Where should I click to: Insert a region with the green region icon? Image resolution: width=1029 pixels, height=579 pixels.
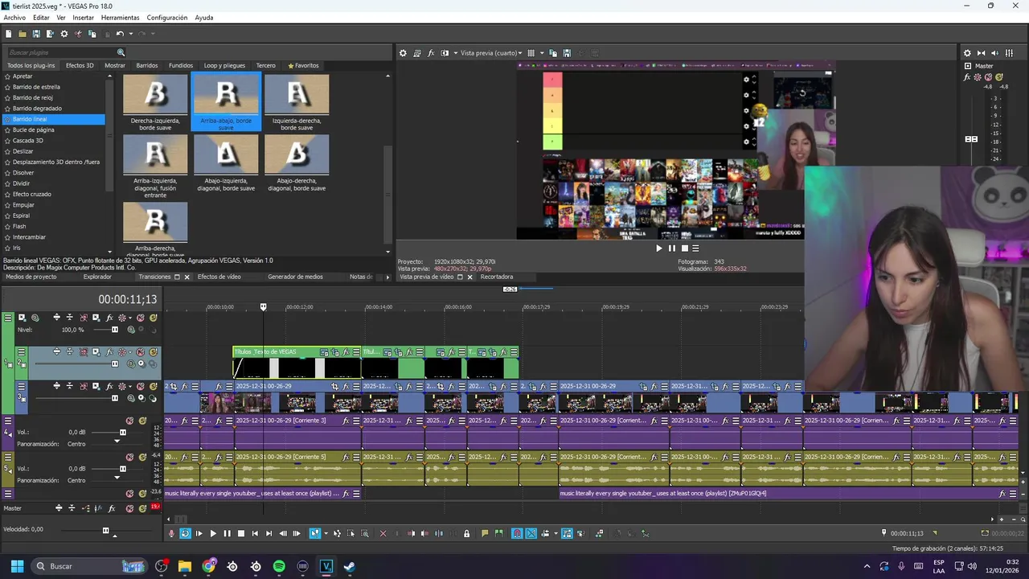pyautogui.click(x=498, y=533)
